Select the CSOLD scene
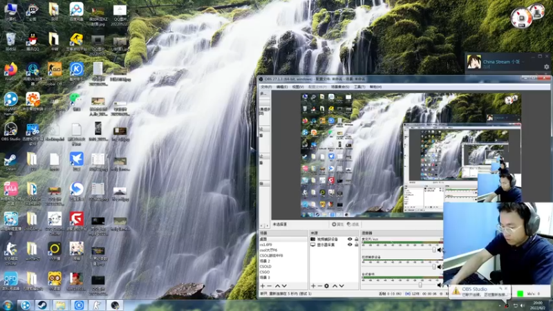 (x=283, y=267)
